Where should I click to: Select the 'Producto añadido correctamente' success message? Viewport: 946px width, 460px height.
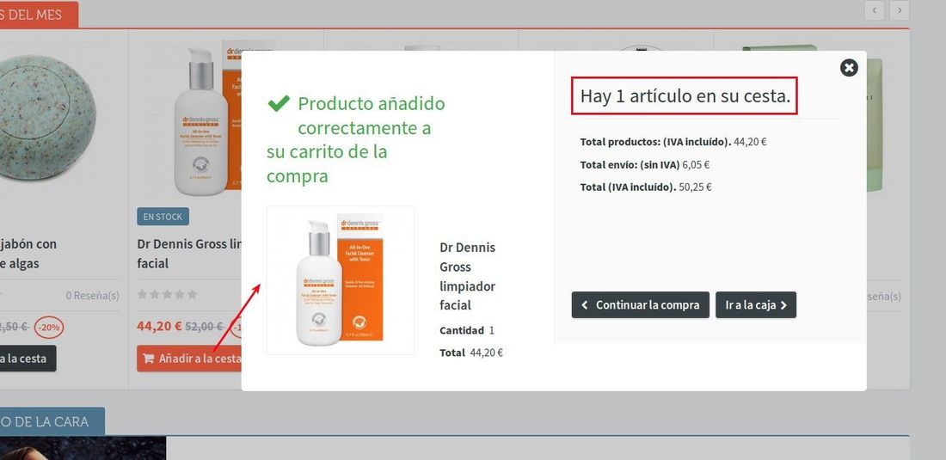(357, 139)
